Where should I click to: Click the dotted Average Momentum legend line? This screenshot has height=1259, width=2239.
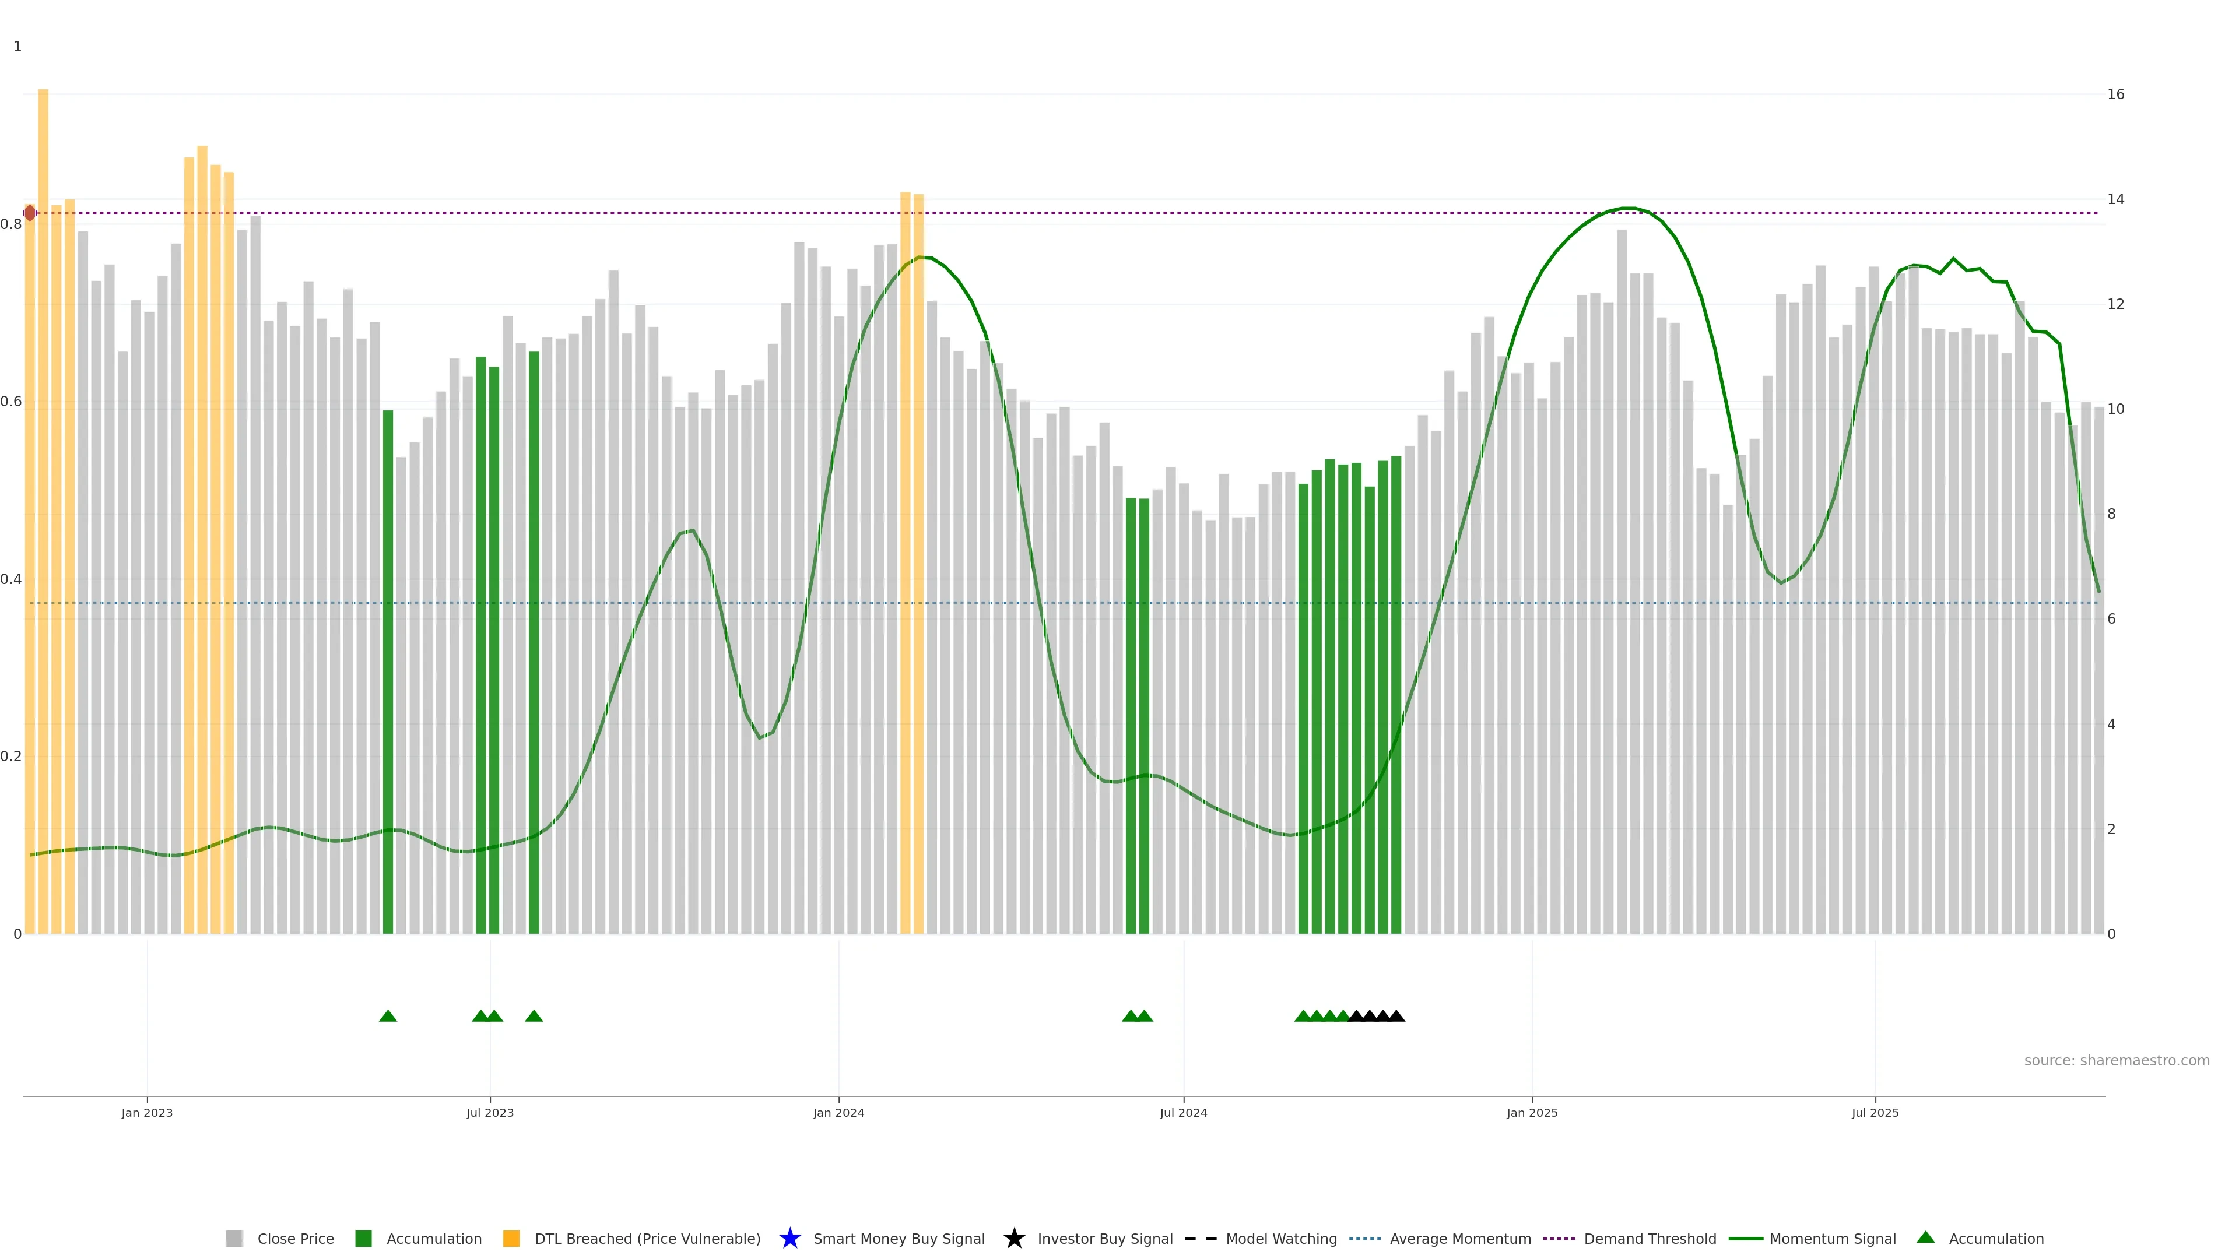click(x=1364, y=1238)
